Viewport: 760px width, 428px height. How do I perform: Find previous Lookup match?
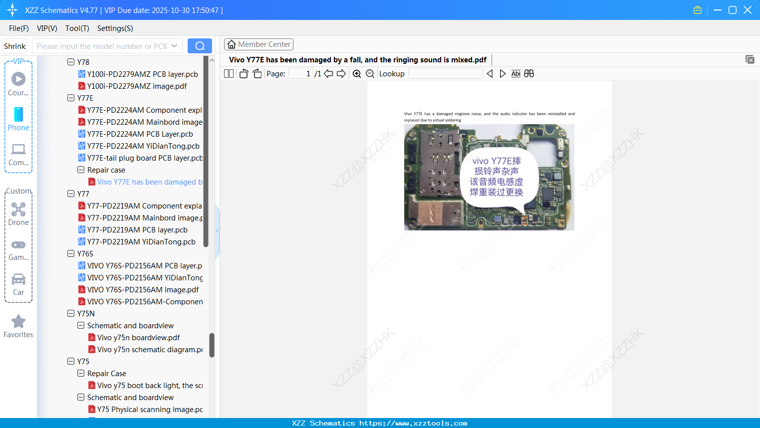(x=490, y=74)
